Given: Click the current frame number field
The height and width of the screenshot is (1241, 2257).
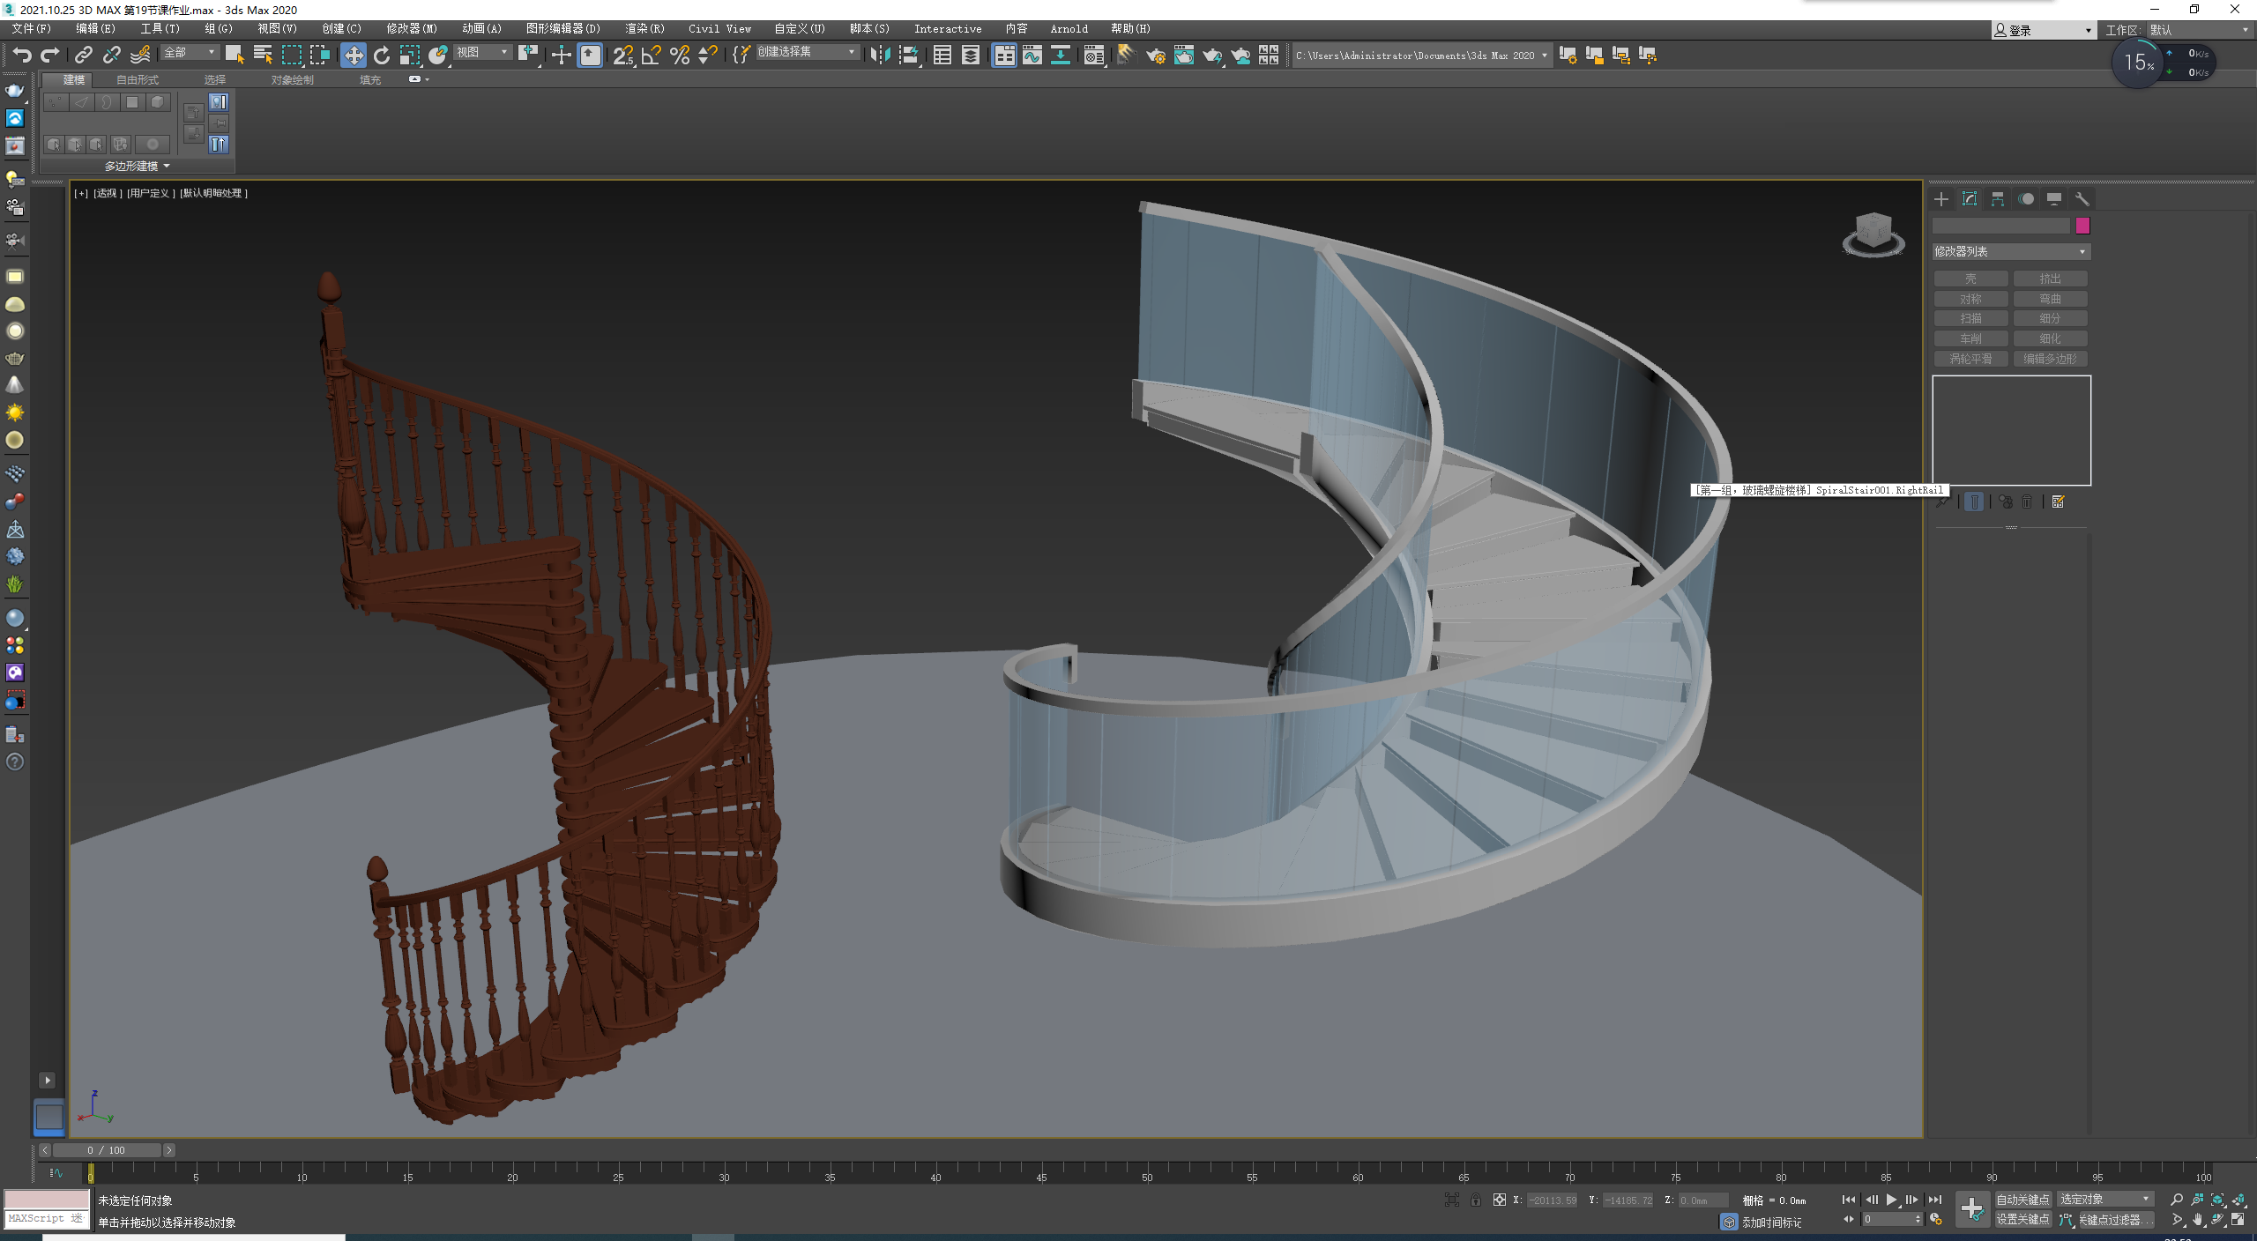Looking at the screenshot, I should 1887,1220.
